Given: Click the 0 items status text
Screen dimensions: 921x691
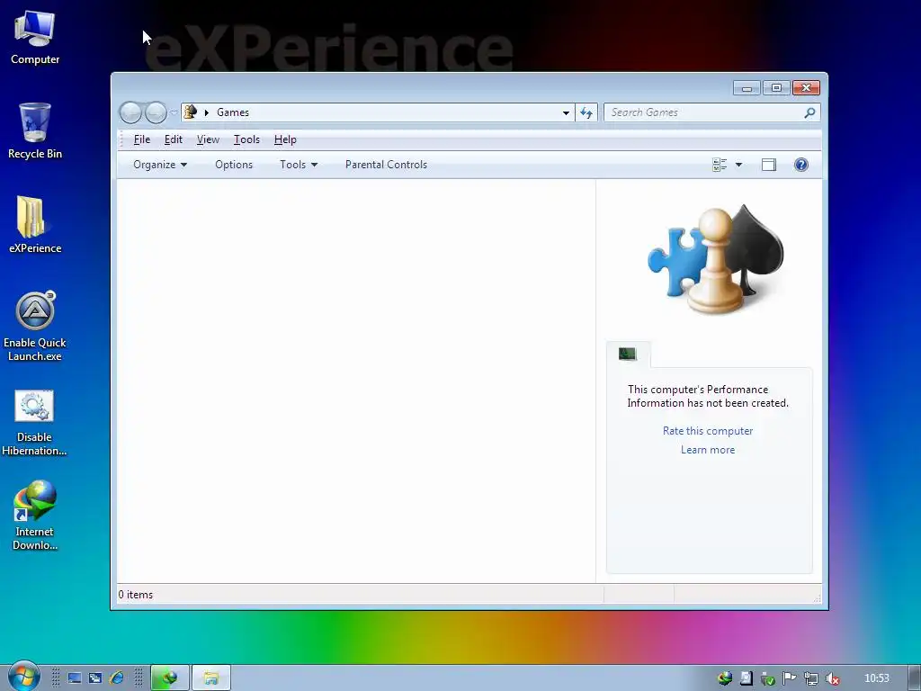Looking at the screenshot, I should tap(136, 595).
